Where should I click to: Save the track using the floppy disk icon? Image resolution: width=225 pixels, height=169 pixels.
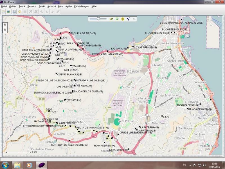pyautogui.click(x=14, y=12)
